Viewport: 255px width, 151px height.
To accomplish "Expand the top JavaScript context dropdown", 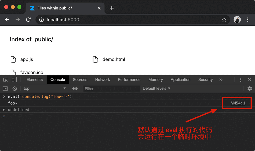I will coord(45,89).
